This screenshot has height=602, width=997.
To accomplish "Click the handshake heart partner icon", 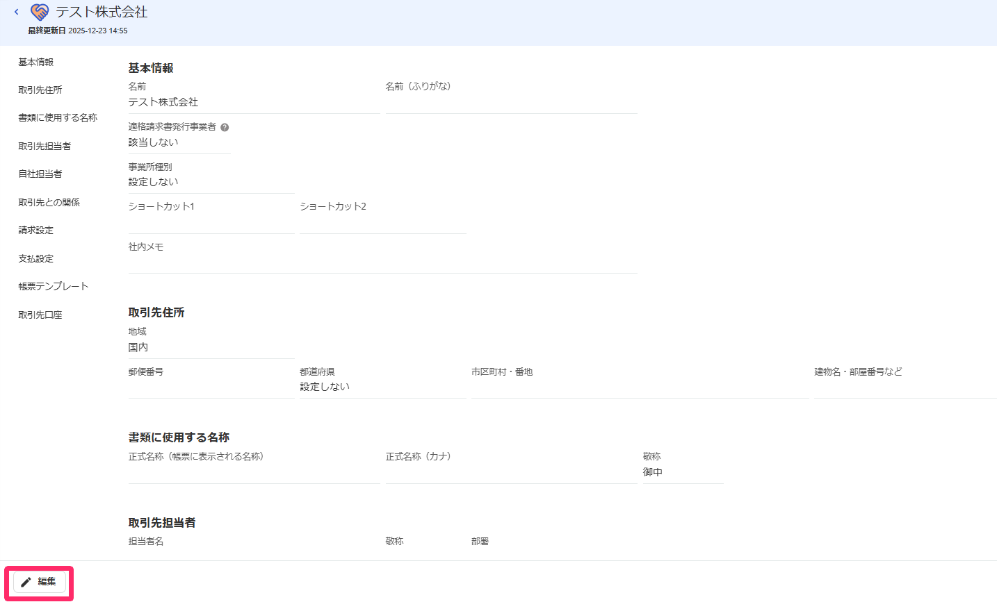I will tap(40, 12).
